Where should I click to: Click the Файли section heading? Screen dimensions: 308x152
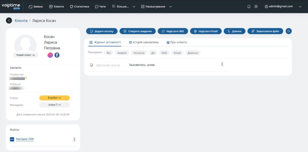click(x=14, y=130)
